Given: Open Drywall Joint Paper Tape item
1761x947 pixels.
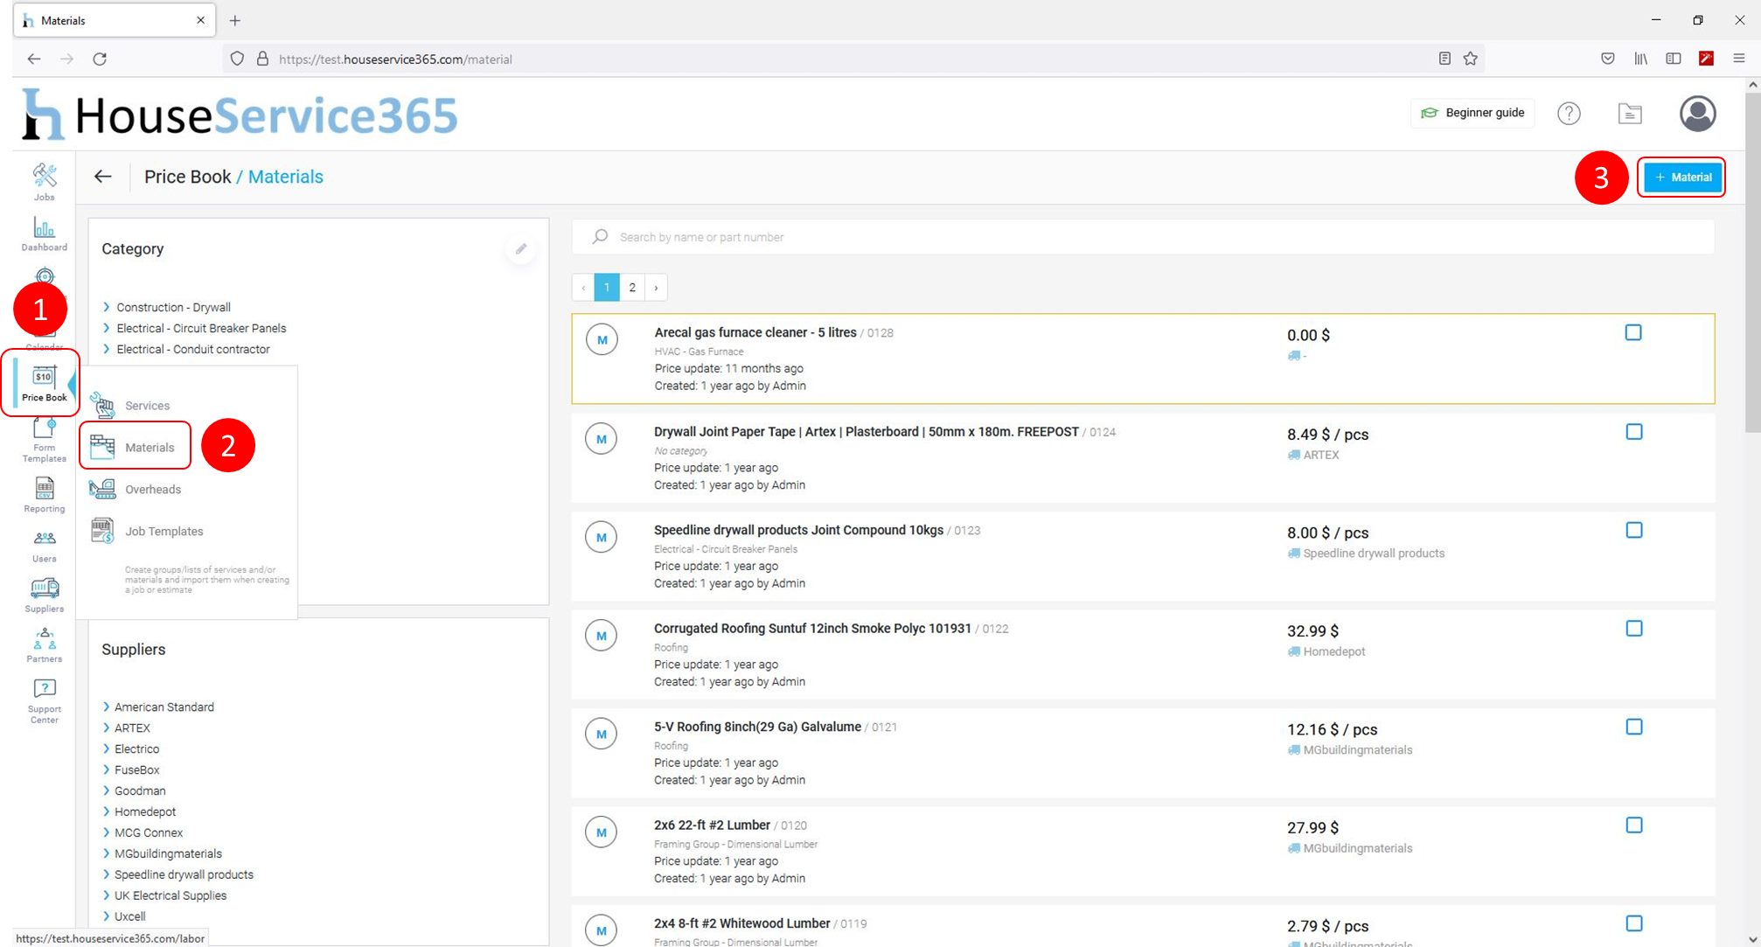Looking at the screenshot, I should point(866,432).
